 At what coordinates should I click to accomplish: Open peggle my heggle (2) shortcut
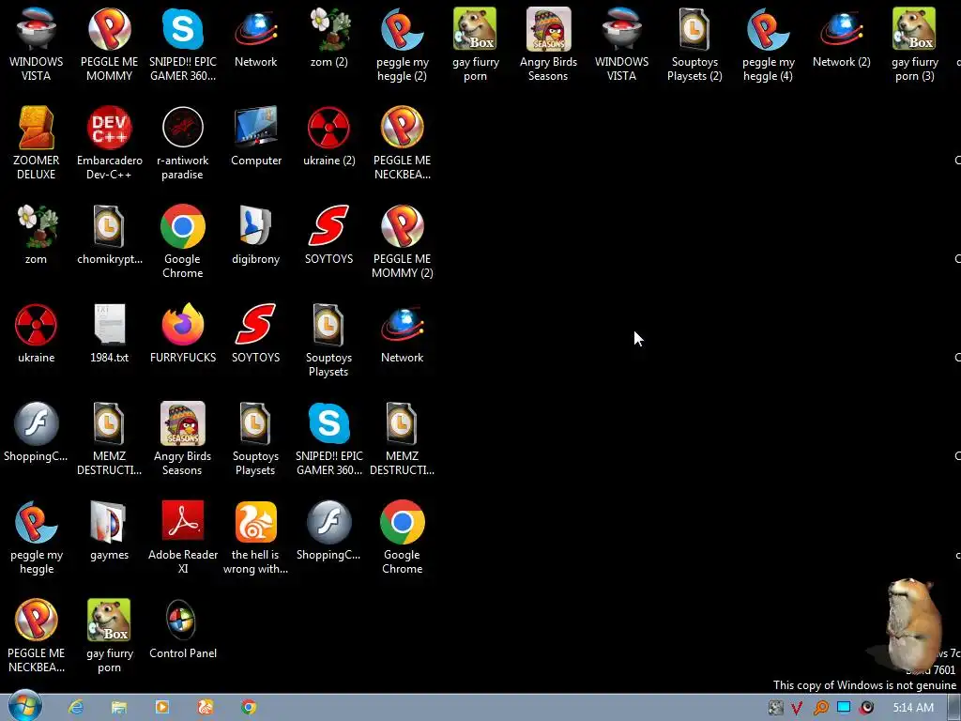[x=402, y=44]
